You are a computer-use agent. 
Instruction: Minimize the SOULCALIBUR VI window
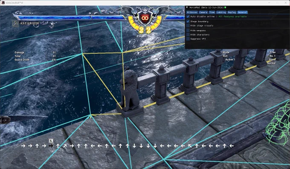[269, 3]
